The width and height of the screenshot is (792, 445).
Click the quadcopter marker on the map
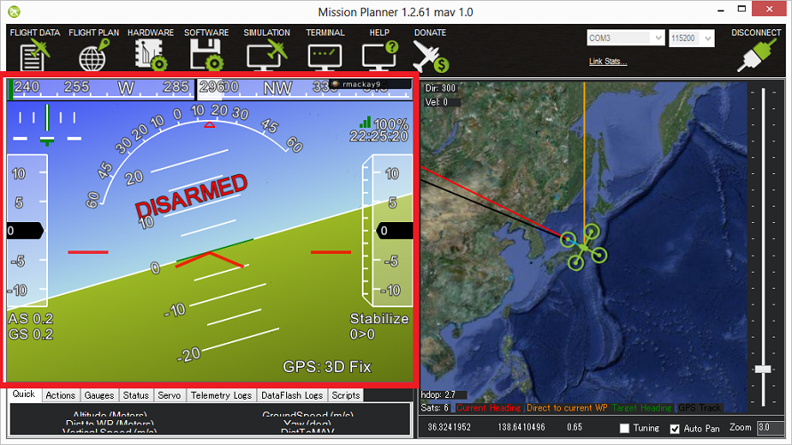(x=583, y=247)
